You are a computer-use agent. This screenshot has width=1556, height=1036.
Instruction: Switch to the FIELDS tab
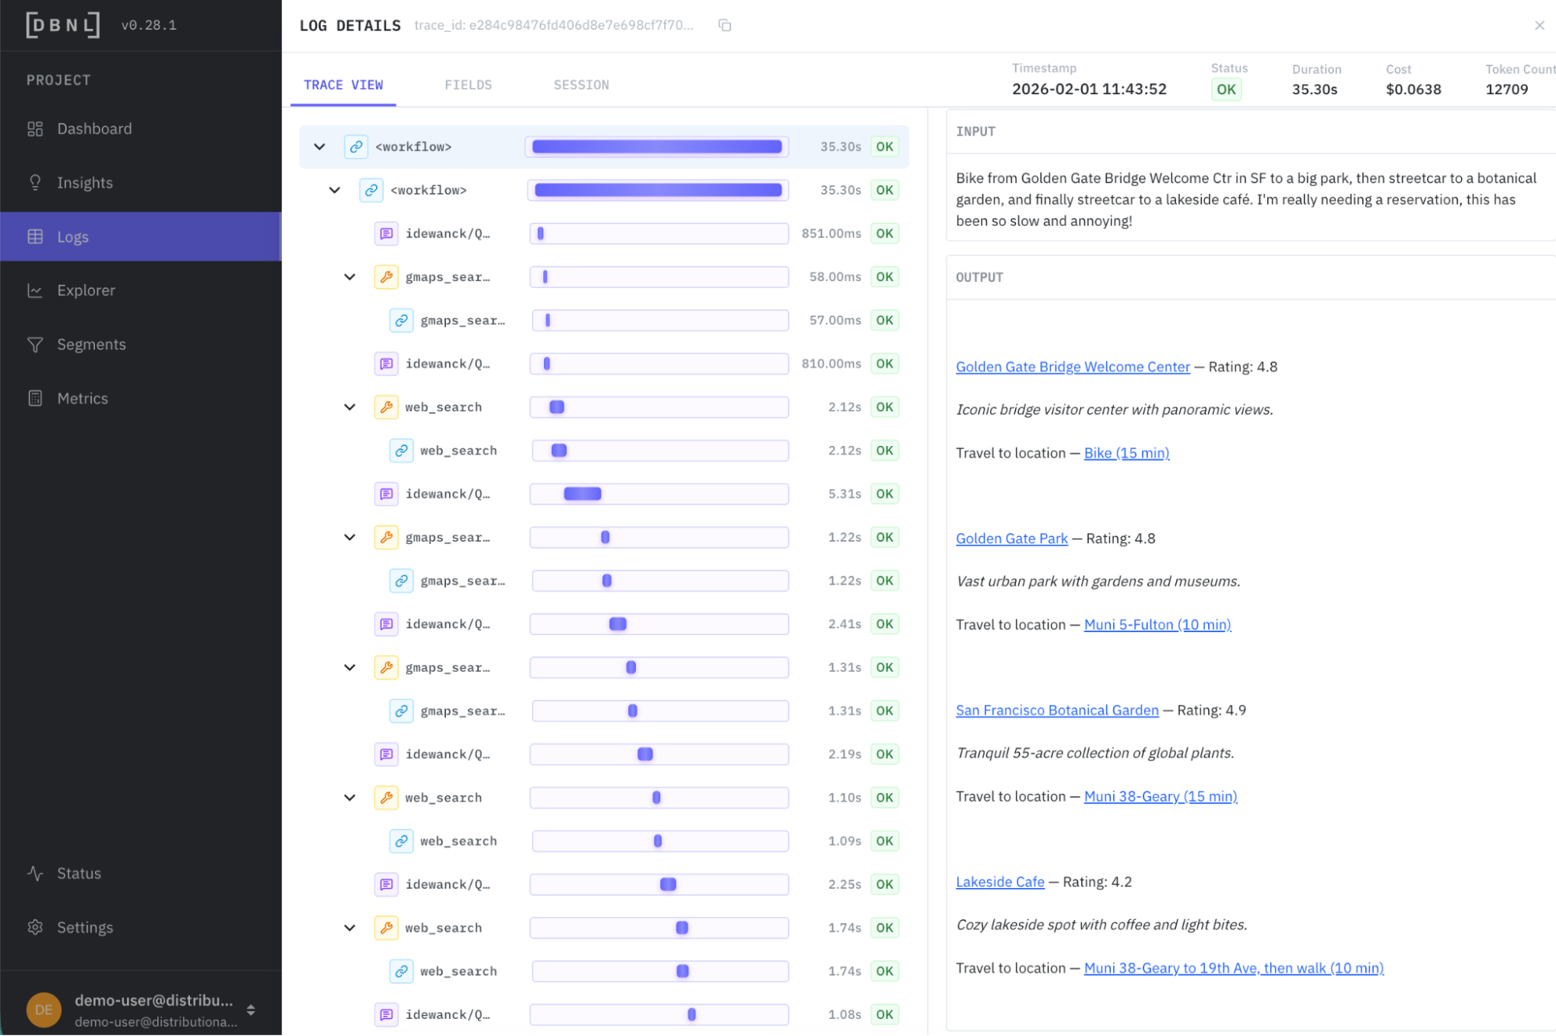pos(468,85)
